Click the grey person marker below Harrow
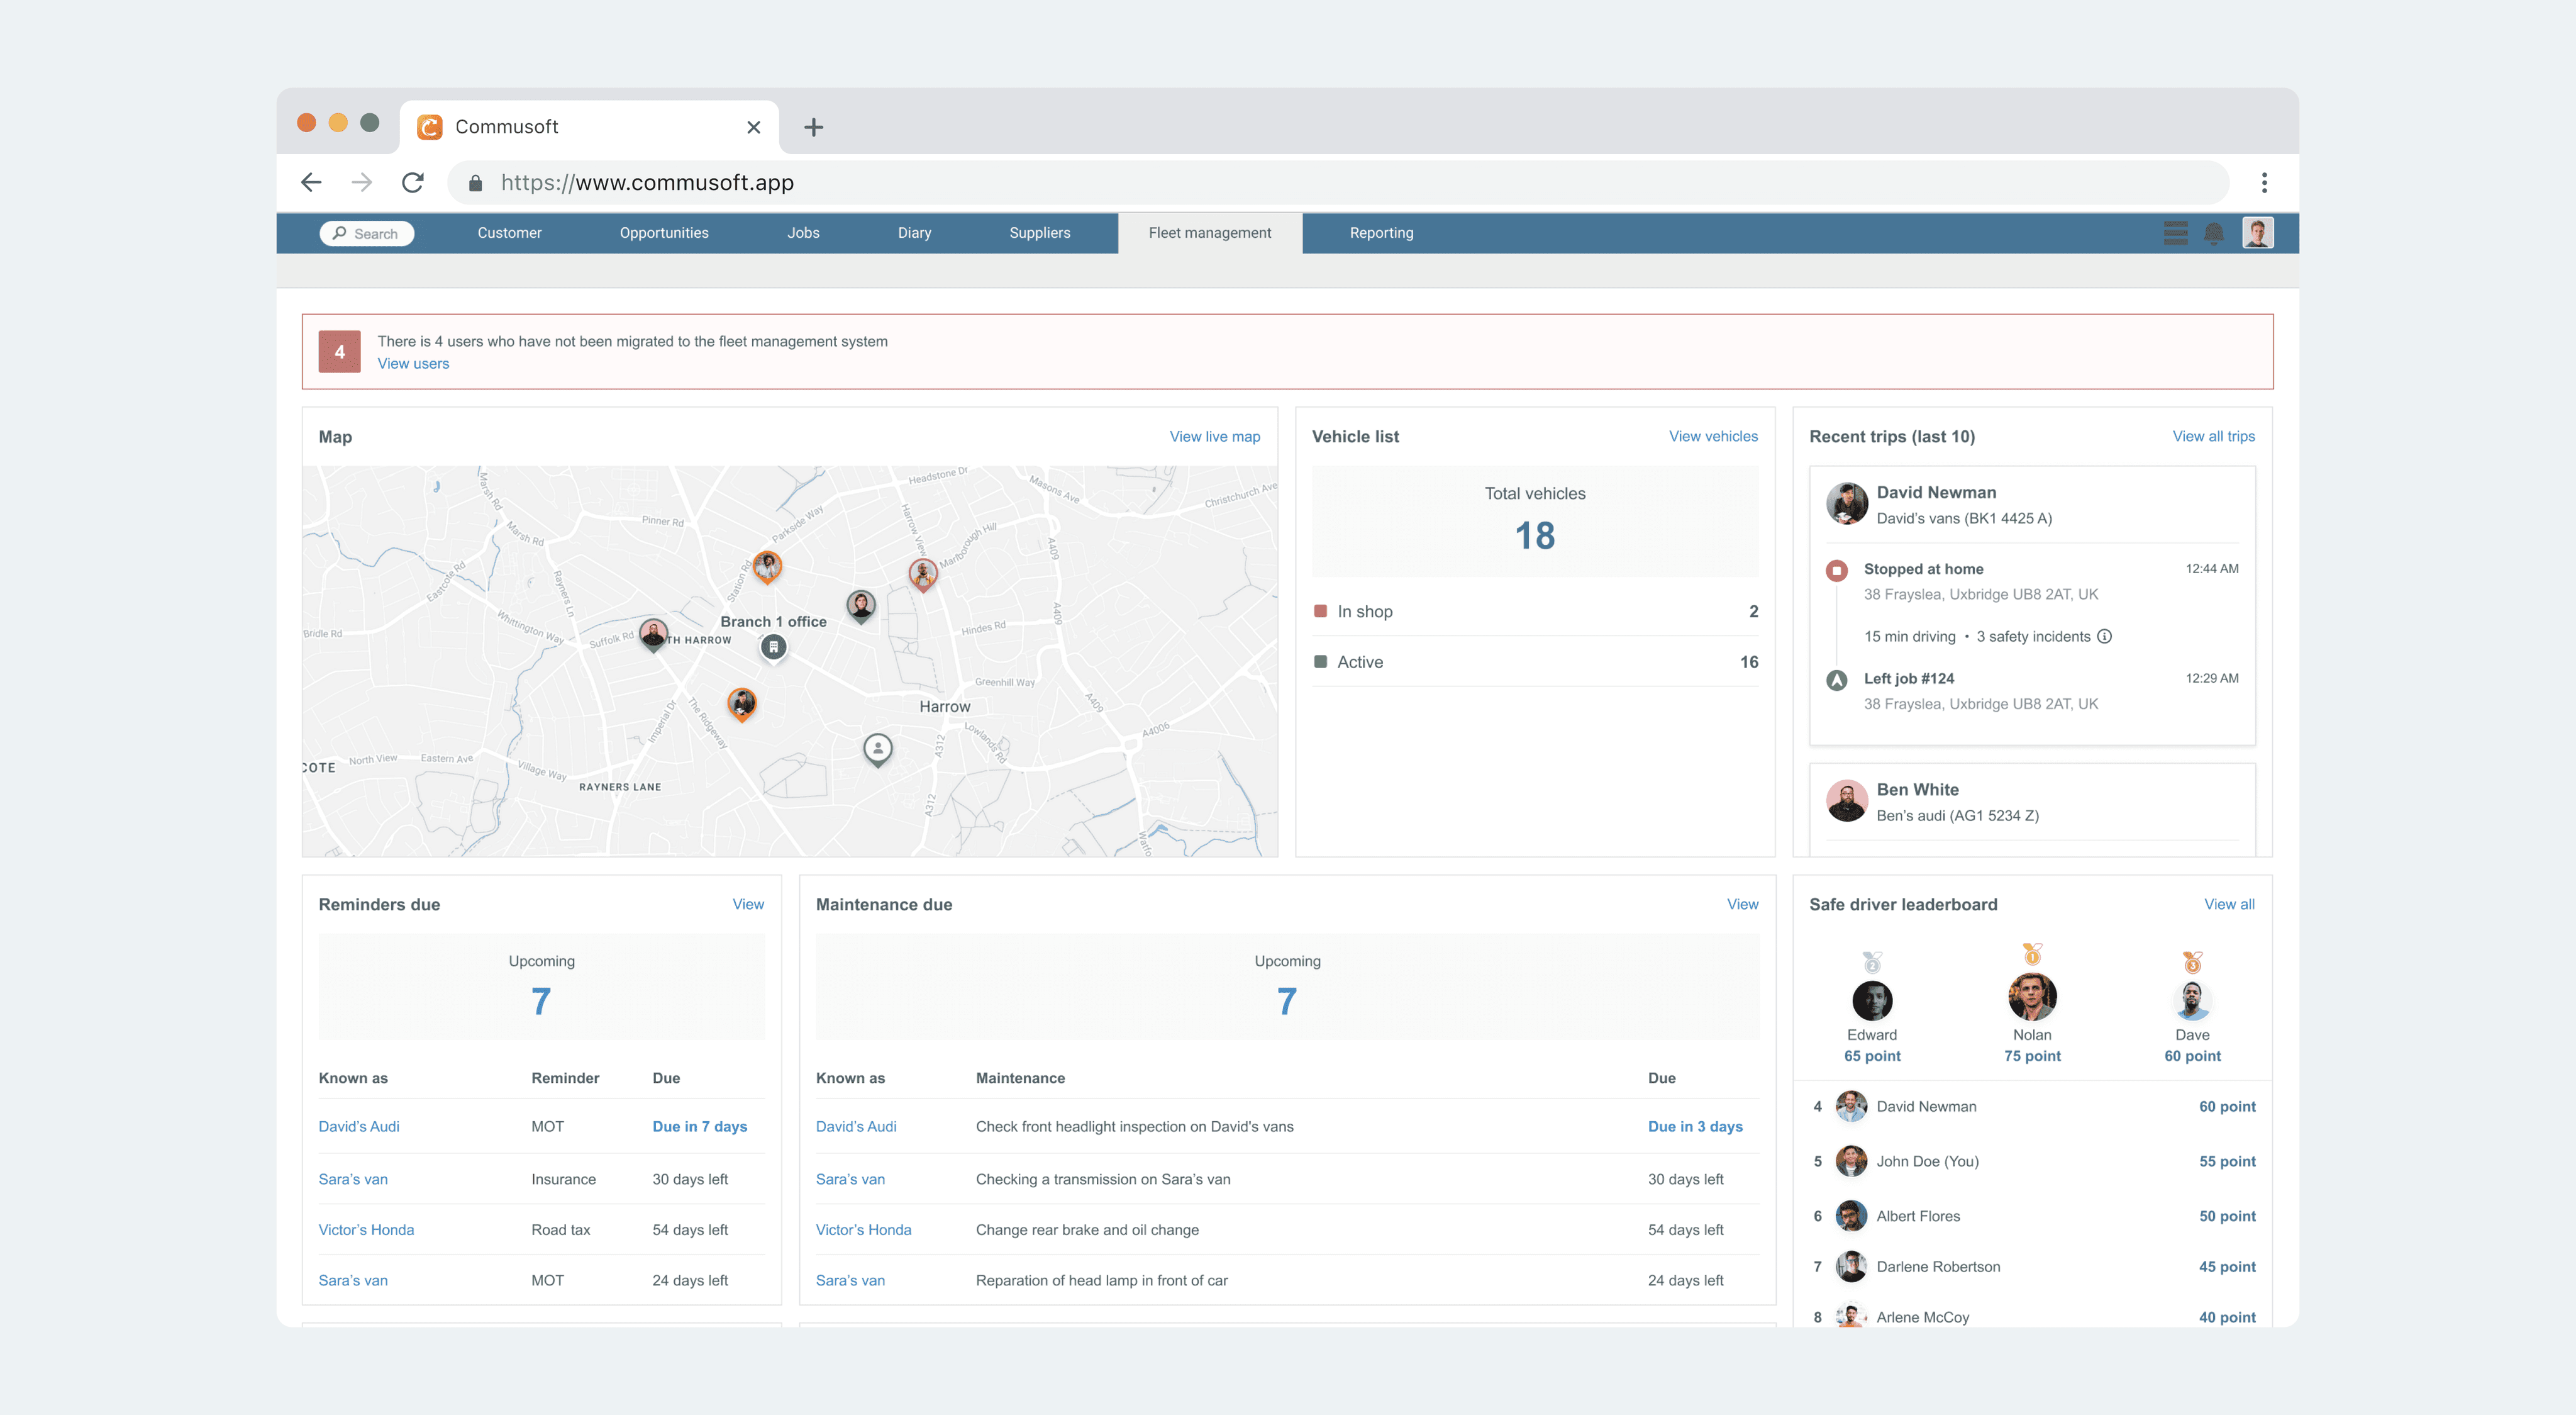2576x1415 pixels. [877, 747]
